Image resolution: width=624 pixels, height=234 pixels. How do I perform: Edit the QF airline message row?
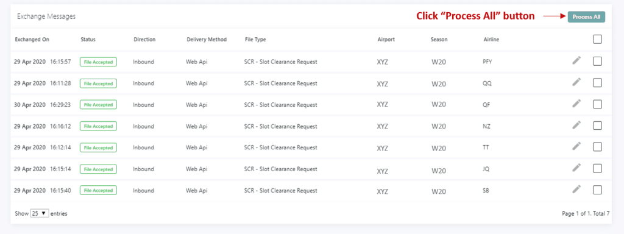(576, 104)
